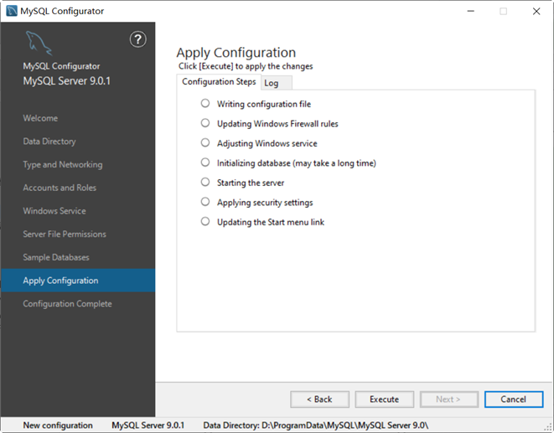Image resolution: width=554 pixels, height=433 pixels.
Task: Open the Configuration Steps tab
Action: click(219, 82)
